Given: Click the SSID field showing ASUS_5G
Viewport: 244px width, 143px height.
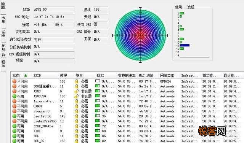Looking at the screenshot, I should click(x=54, y=10).
